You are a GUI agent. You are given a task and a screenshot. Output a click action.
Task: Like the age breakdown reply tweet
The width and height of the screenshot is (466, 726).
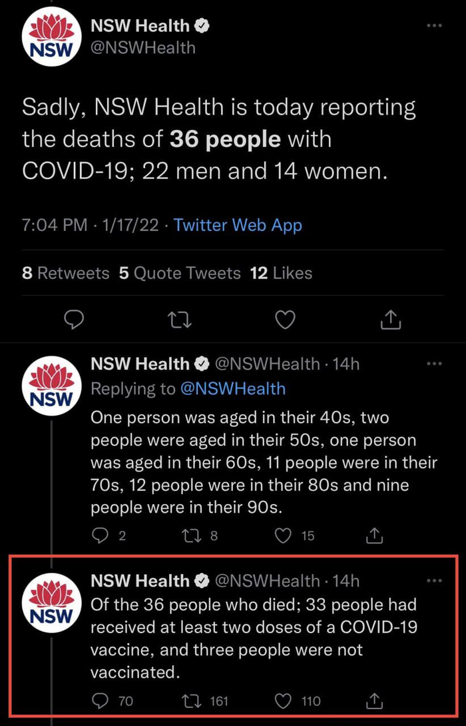[x=284, y=535]
